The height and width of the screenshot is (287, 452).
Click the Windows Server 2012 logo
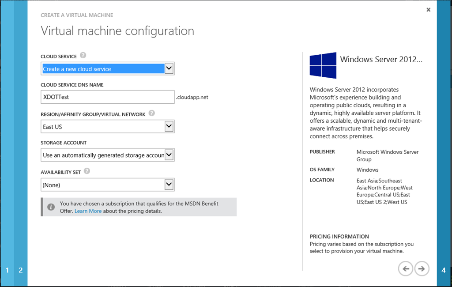coord(323,65)
